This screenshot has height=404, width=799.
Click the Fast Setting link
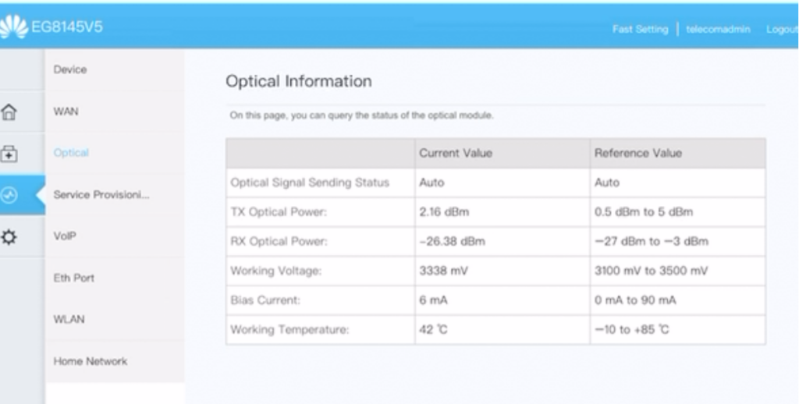[x=641, y=29]
